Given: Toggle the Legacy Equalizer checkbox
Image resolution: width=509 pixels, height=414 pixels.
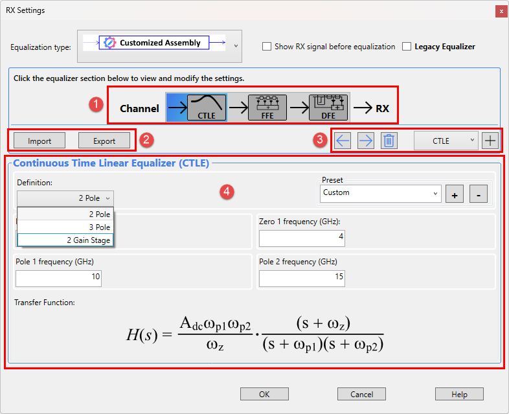Looking at the screenshot, I should pos(407,47).
